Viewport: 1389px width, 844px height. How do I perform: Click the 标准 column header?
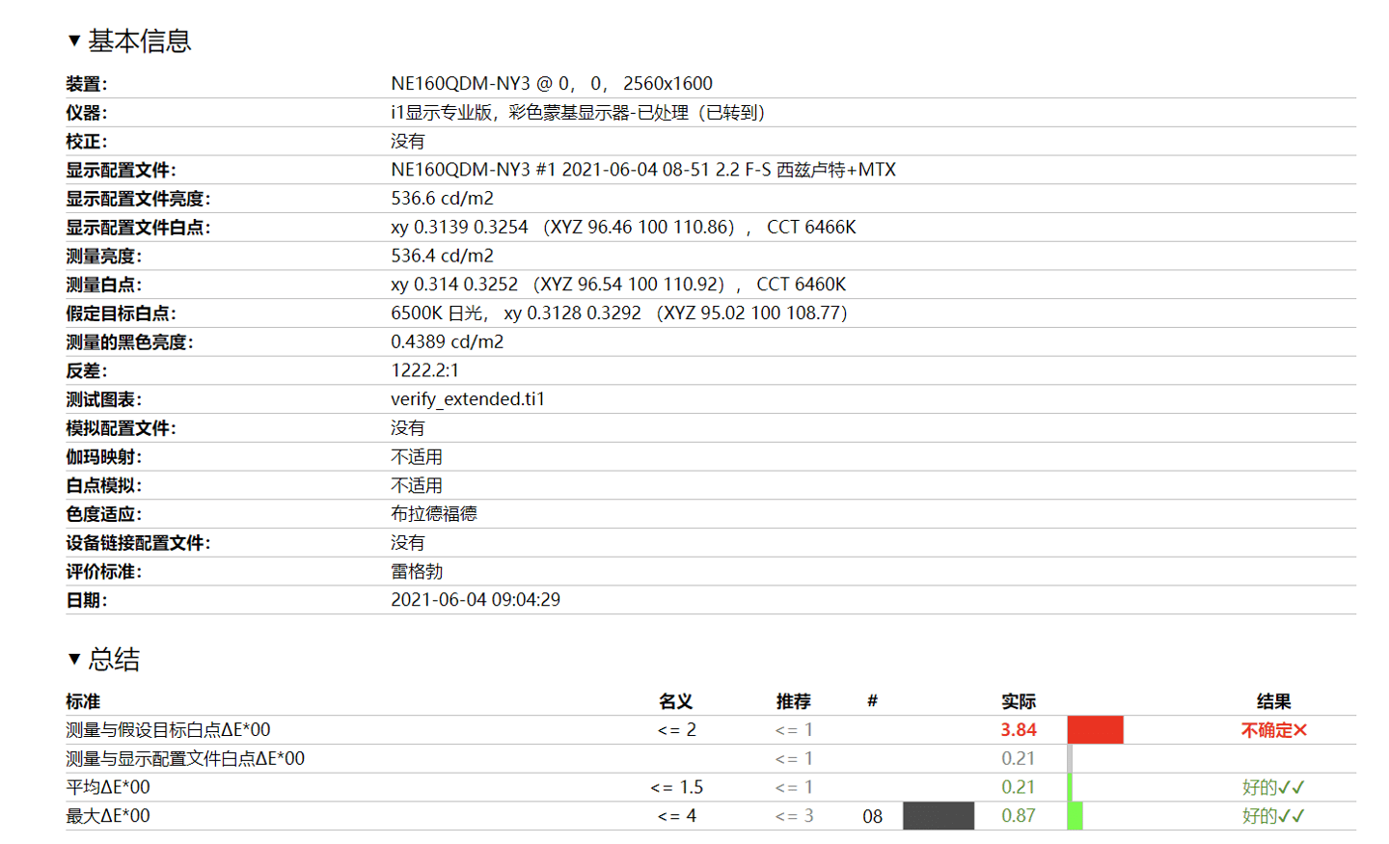(83, 701)
